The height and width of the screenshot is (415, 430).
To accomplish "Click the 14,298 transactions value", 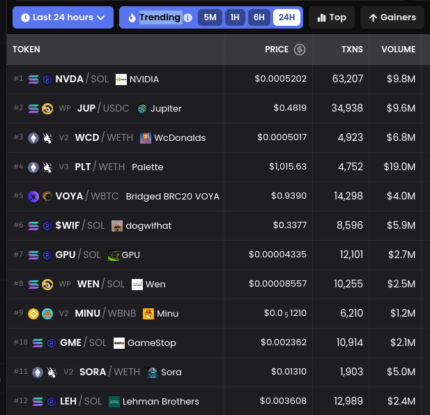I will click(348, 196).
